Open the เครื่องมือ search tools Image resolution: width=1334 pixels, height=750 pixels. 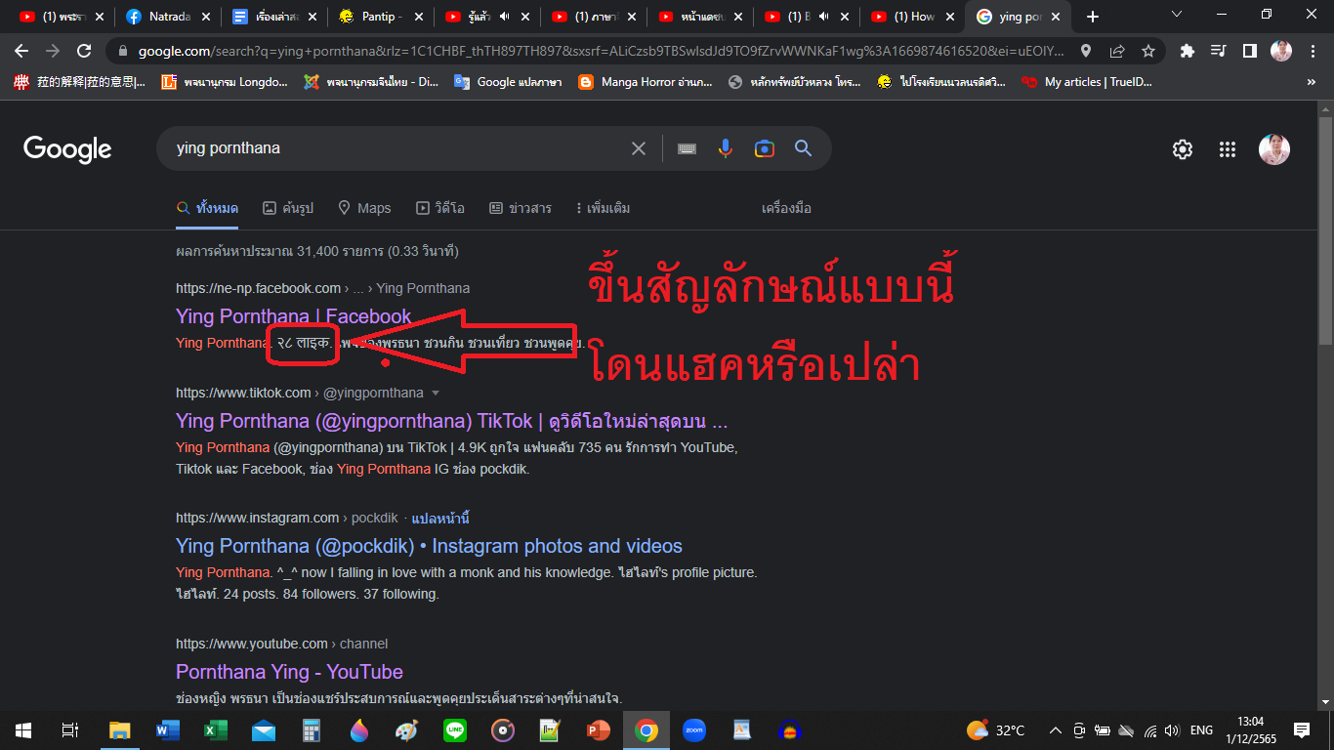(786, 208)
